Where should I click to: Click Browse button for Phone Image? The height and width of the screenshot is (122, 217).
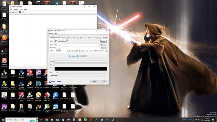tap(103, 45)
